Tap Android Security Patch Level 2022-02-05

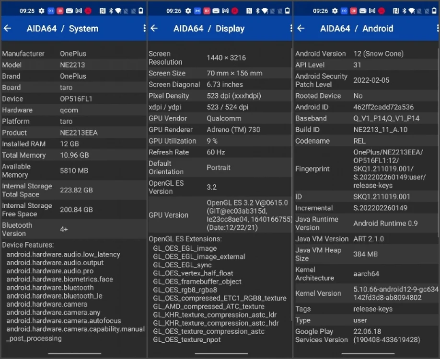click(x=371, y=80)
